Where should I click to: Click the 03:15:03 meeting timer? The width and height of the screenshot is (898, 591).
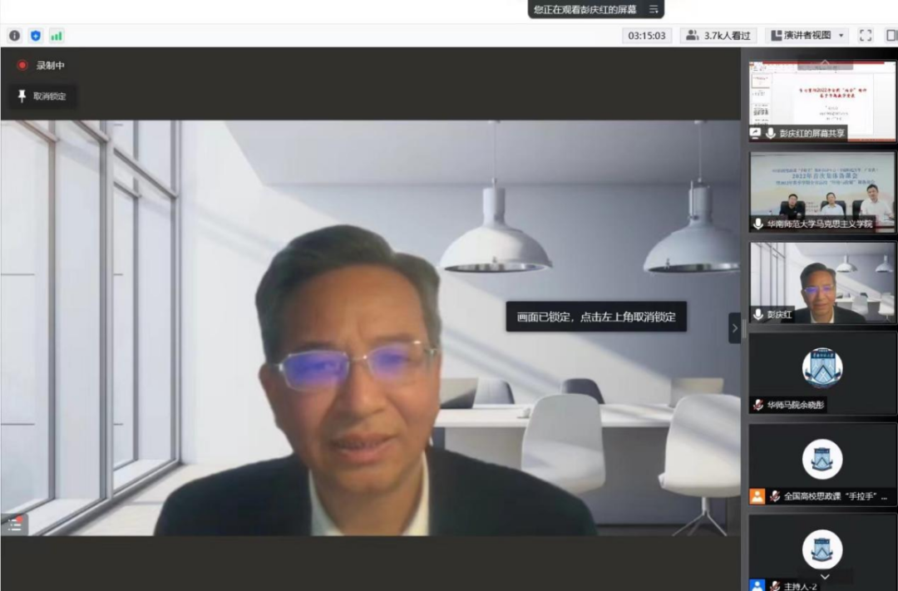point(646,36)
